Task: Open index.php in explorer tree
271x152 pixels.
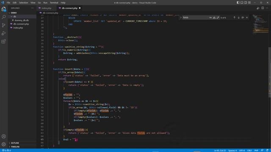Action: [x=18, y=28]
